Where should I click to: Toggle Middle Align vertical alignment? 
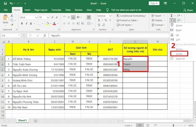(69, 17)
